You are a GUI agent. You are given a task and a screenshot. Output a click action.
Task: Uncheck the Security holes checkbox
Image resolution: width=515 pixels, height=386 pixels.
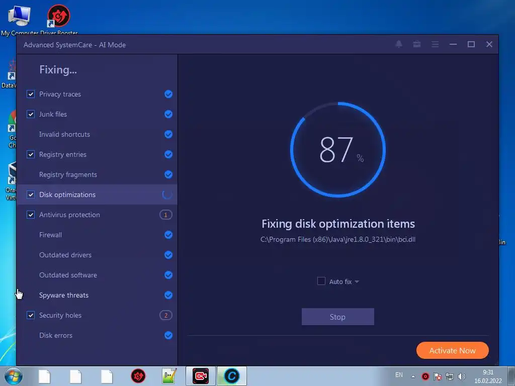(x=31, y=315)
